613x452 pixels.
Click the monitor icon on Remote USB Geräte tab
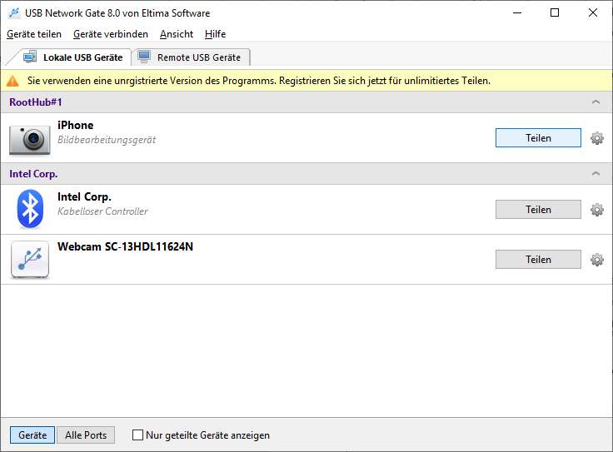click(144, 57)
